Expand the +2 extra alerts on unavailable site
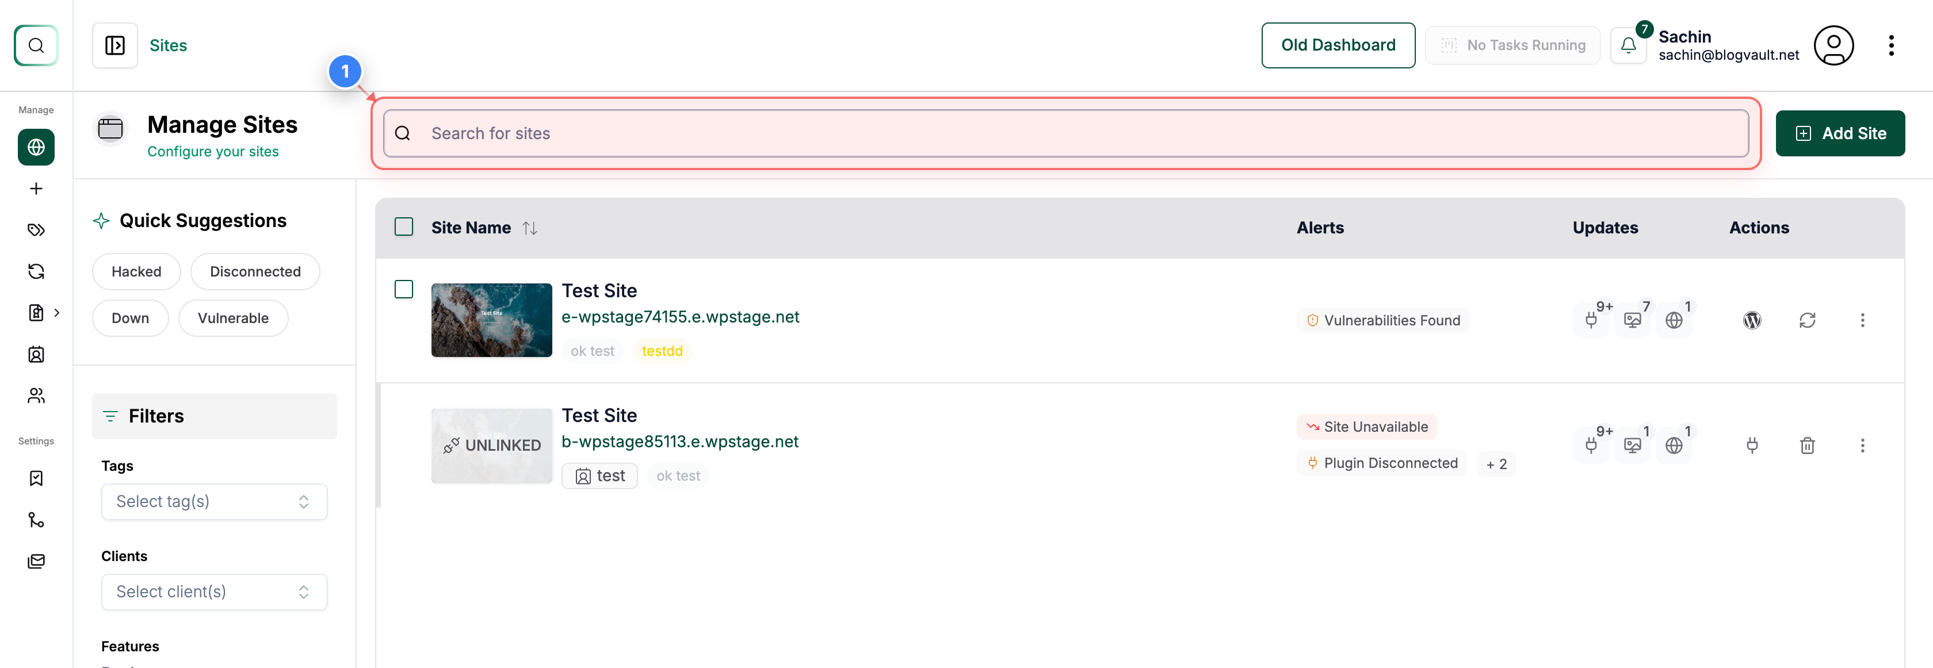1933x668 pixels. (x=1497, y=463)
